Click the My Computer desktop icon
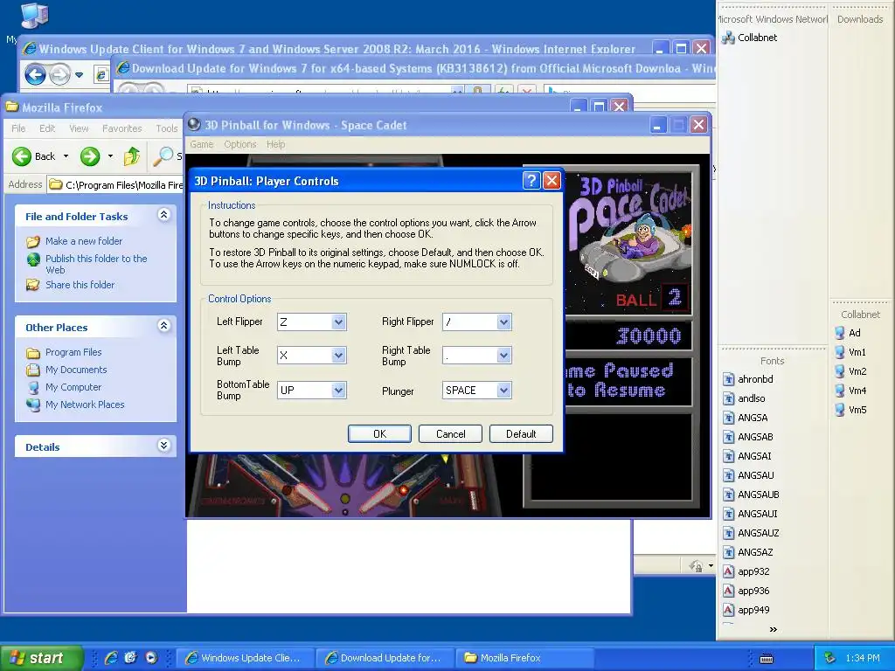Image resolution: width=895 pixels, height=671 pixels. point(34,16)
